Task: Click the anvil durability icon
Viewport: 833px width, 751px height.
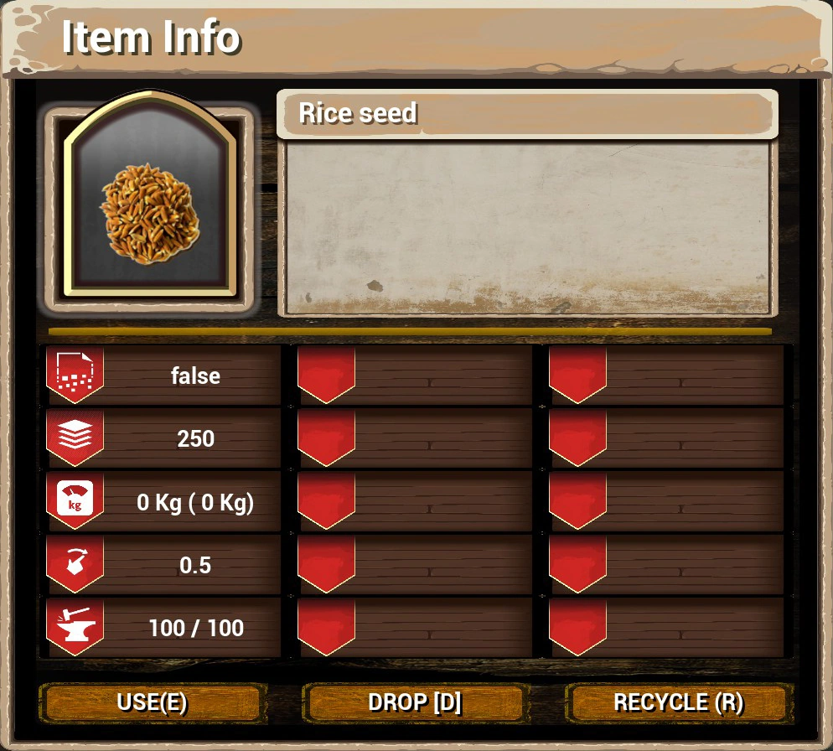Action: click(75, 624)
